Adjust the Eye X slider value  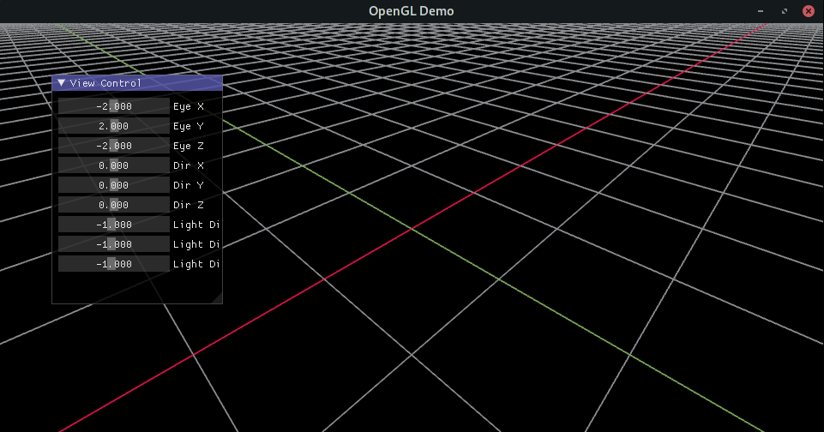click(114, 106)
